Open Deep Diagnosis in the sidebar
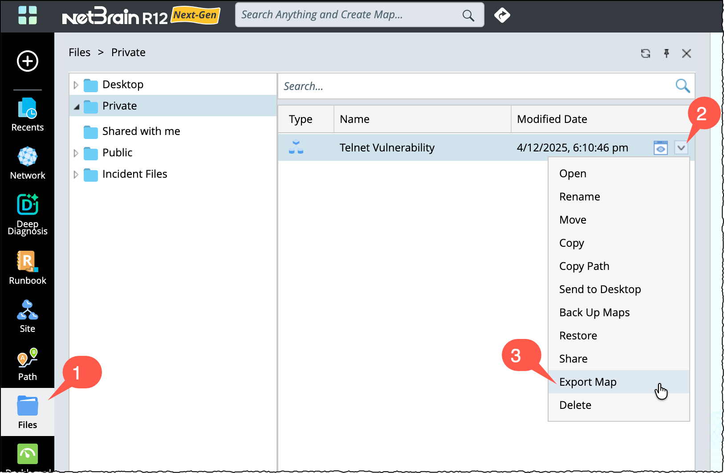The image size is (724, 473). 28,215
